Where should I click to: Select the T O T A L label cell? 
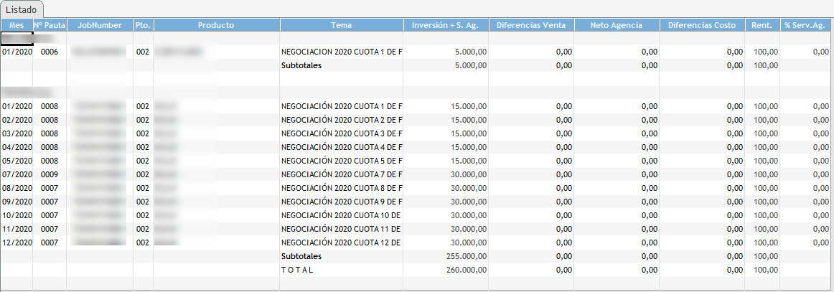(298, 270)
